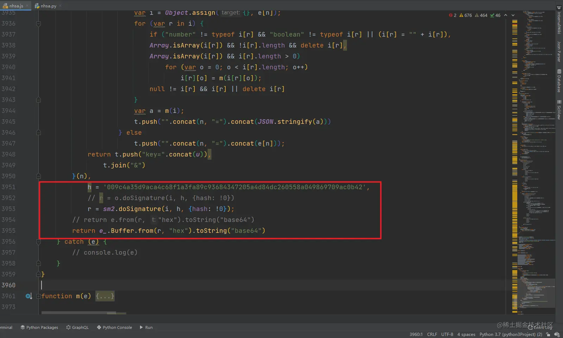Image resolution: width=563 pixels, height=338 pixels.
Task: Toggle fold marker at line 3958
Action: 38,263
